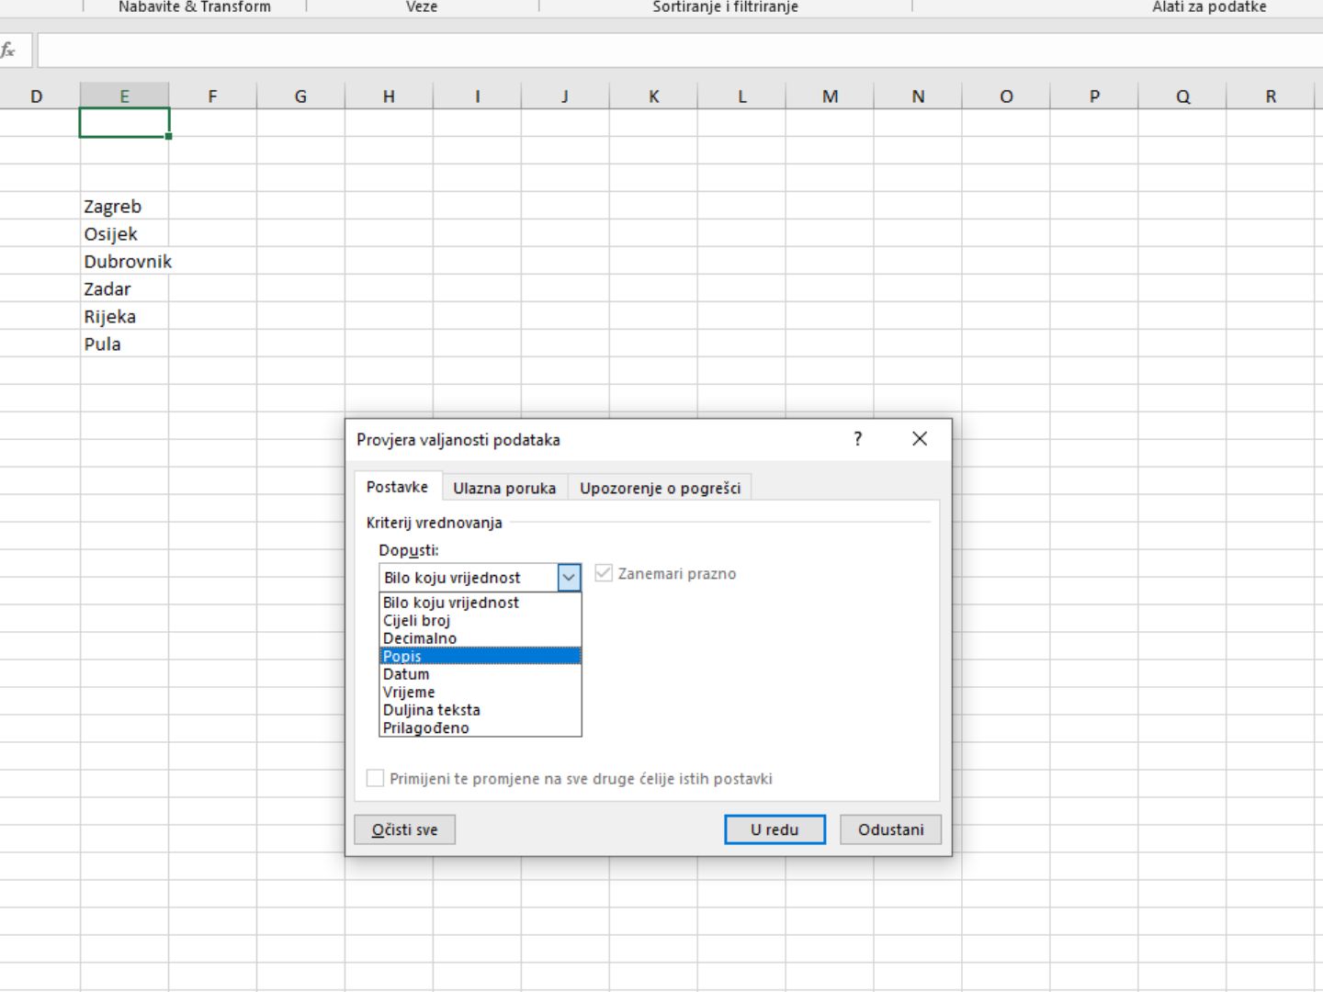This screenshot has width=1323, height=992.
Task: Cancel with the Odustani button
Action: pos(890,829)
